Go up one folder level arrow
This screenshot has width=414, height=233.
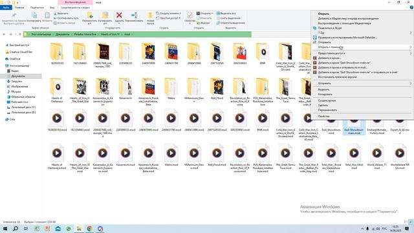tap(20, 34)
